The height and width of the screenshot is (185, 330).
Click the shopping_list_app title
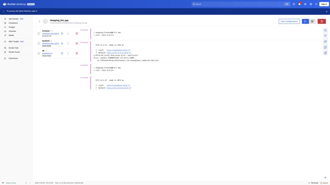59,20
